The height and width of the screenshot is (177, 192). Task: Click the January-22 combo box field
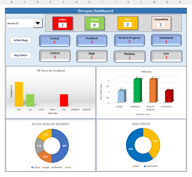[20, 23]
